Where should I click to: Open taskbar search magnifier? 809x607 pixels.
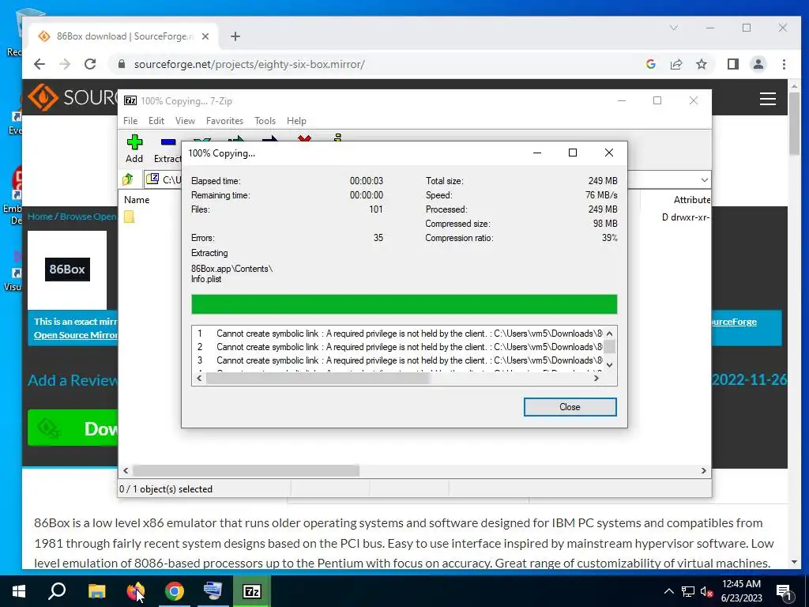[x=57, y=591]
